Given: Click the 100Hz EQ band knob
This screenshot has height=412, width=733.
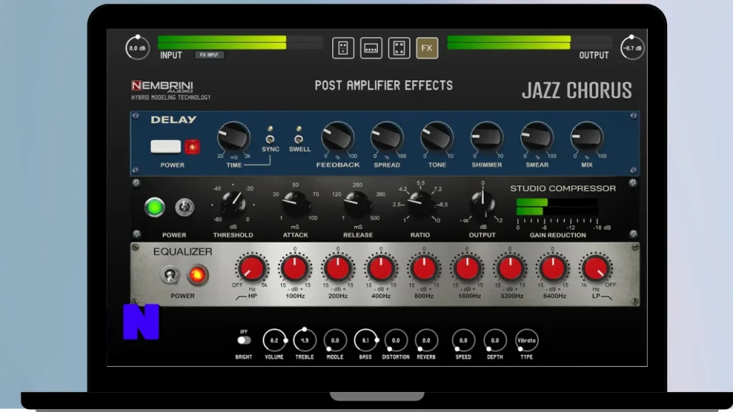Looking at the screenshot, I should click(295, 269).
